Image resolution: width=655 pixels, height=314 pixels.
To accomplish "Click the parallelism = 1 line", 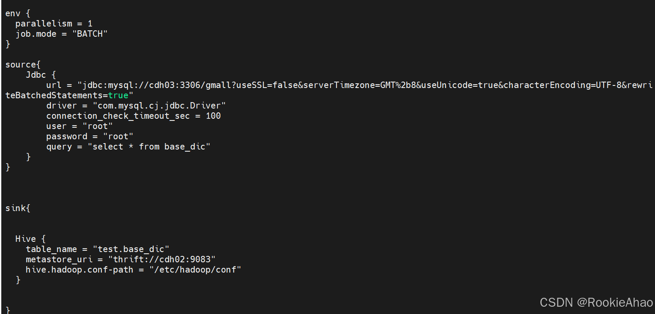I will pyautogui.click(x=54, y=23).
